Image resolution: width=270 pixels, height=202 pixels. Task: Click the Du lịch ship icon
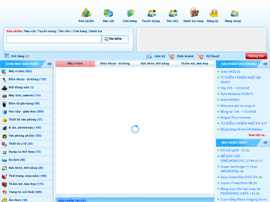pos(4,160)
